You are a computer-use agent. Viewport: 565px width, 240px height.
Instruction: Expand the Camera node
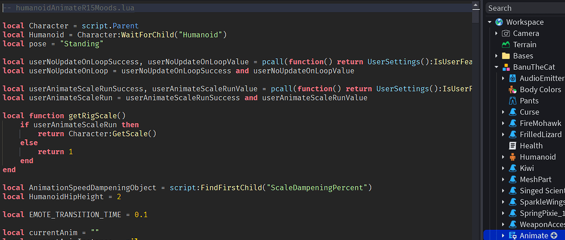click(x=497, y=33)
